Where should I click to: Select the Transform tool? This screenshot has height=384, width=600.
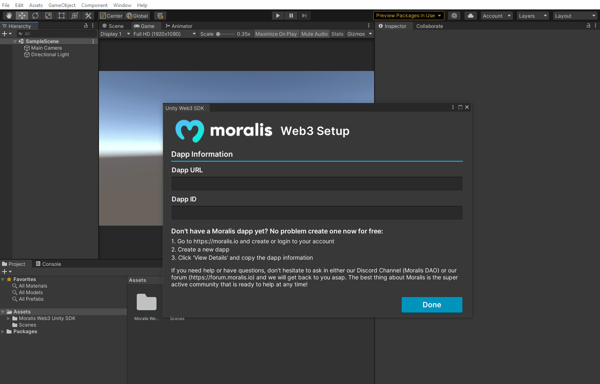click(x=75, y=16)
